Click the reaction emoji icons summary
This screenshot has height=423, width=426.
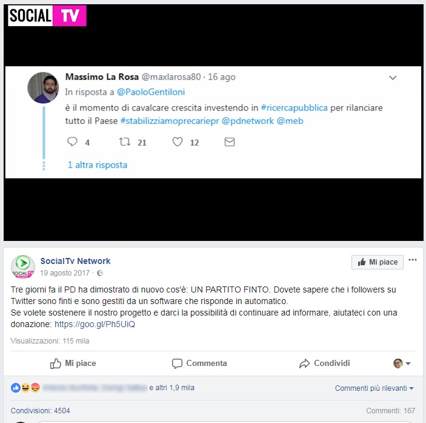(25, 387)
